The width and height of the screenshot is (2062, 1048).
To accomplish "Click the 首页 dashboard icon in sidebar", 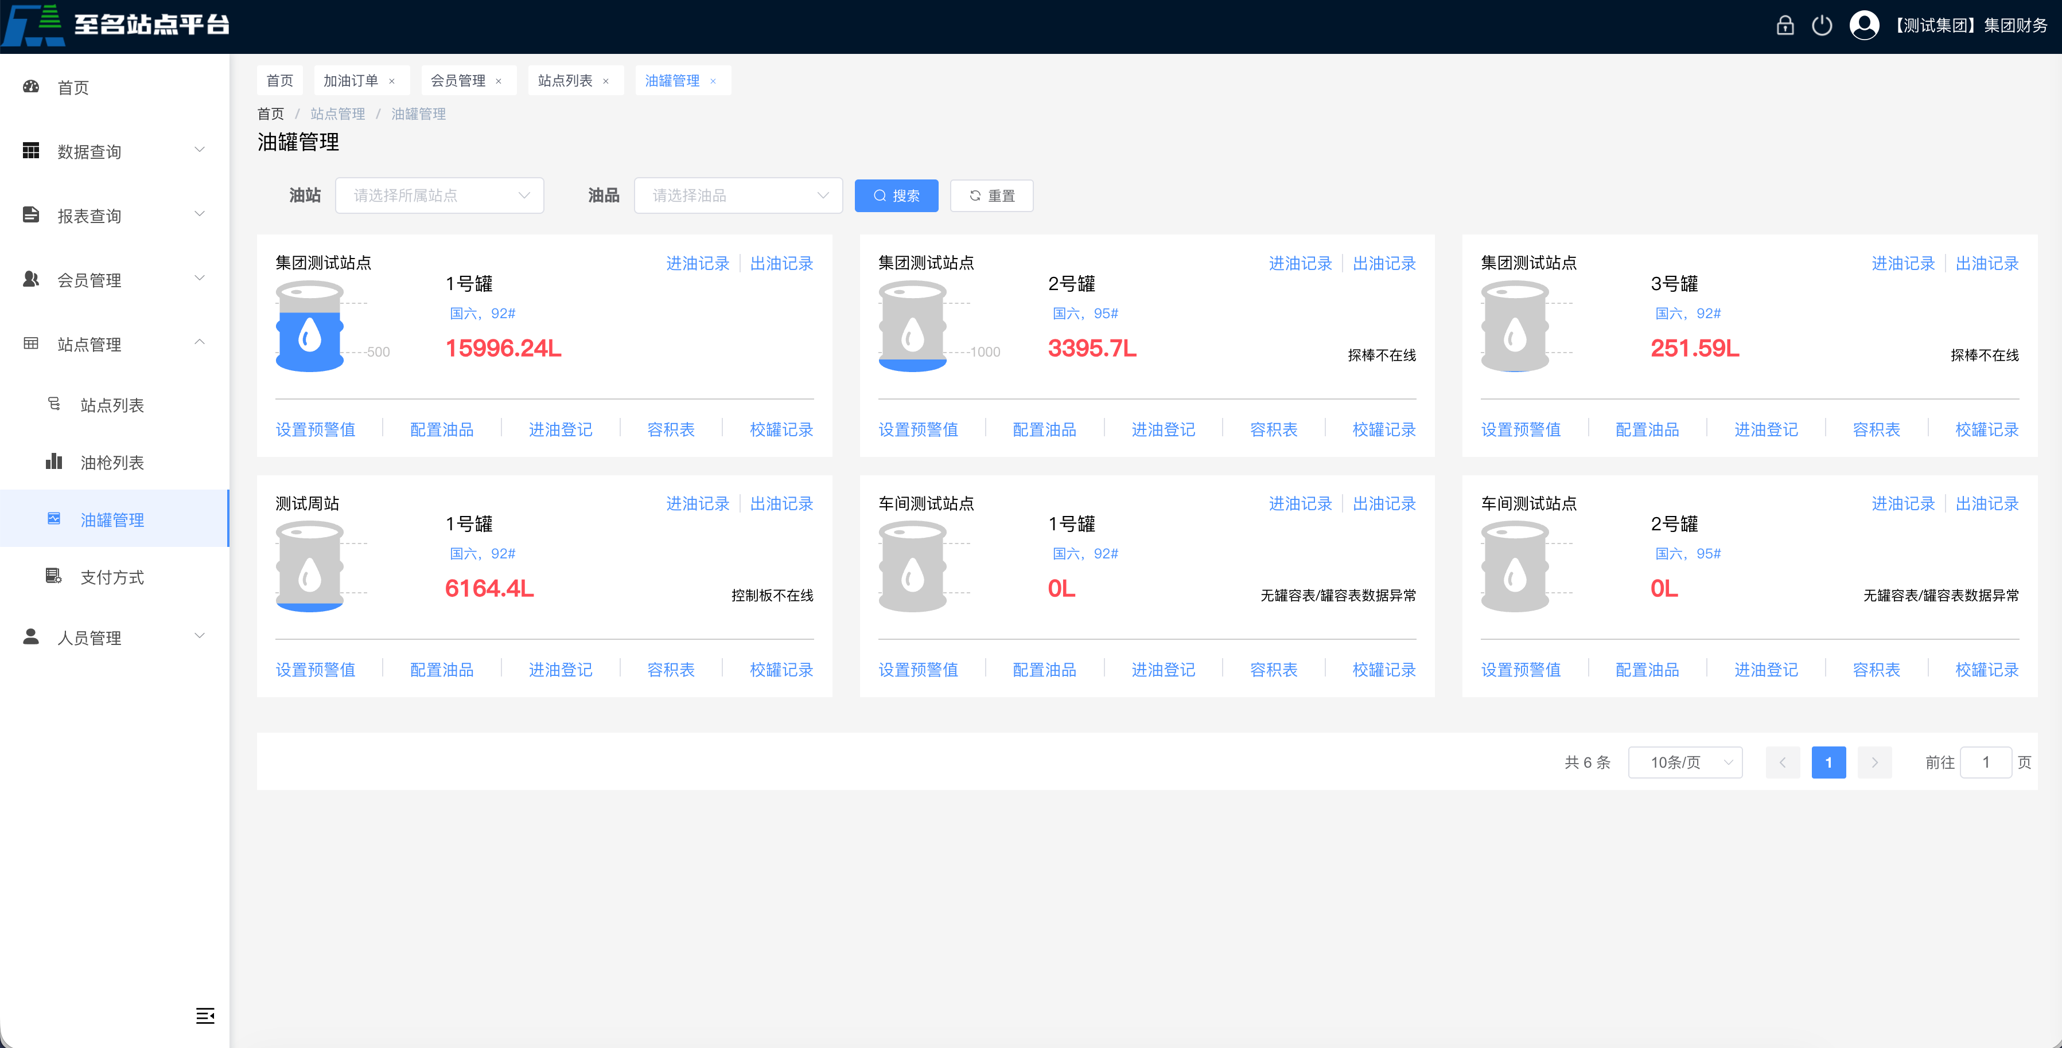I will coord(31,87).
